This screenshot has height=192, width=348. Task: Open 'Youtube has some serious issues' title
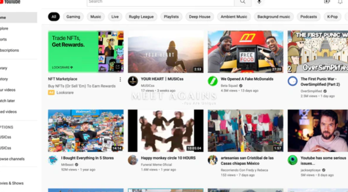(323, 161)
